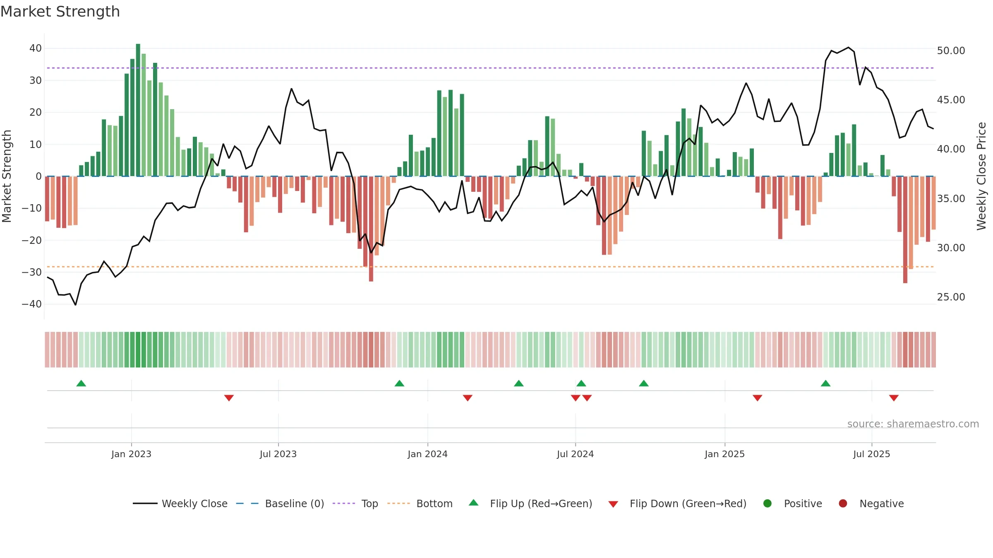Screen dimensions: 993x558
Task: Click the Jan 2023 x-axis label
Action: [131, 454]
